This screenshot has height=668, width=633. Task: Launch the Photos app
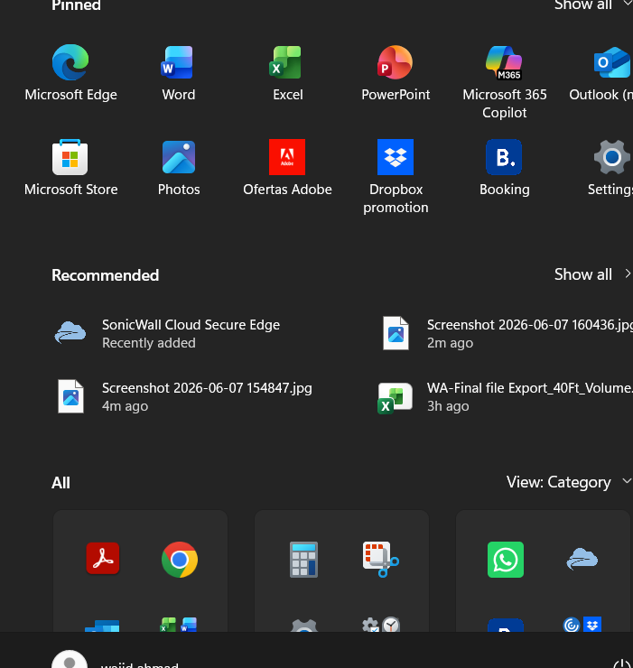tap(179, 168)
